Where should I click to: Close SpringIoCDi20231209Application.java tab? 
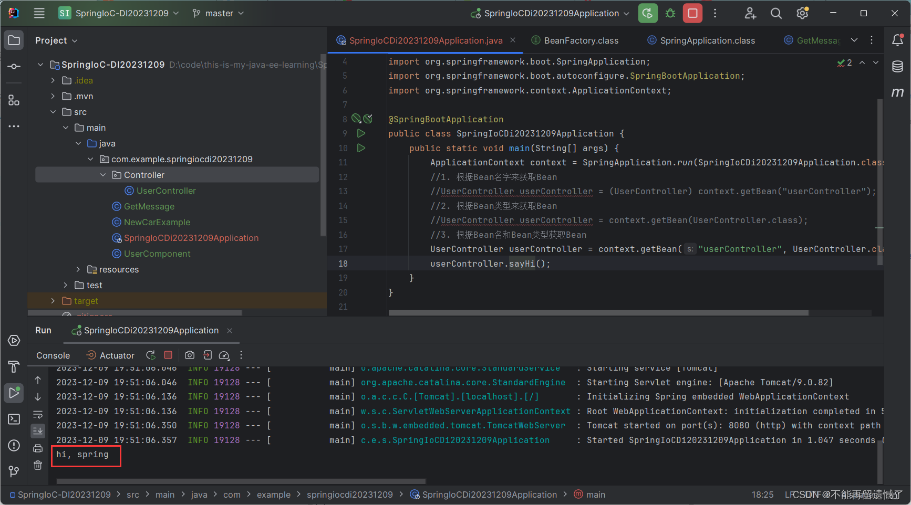513,40
